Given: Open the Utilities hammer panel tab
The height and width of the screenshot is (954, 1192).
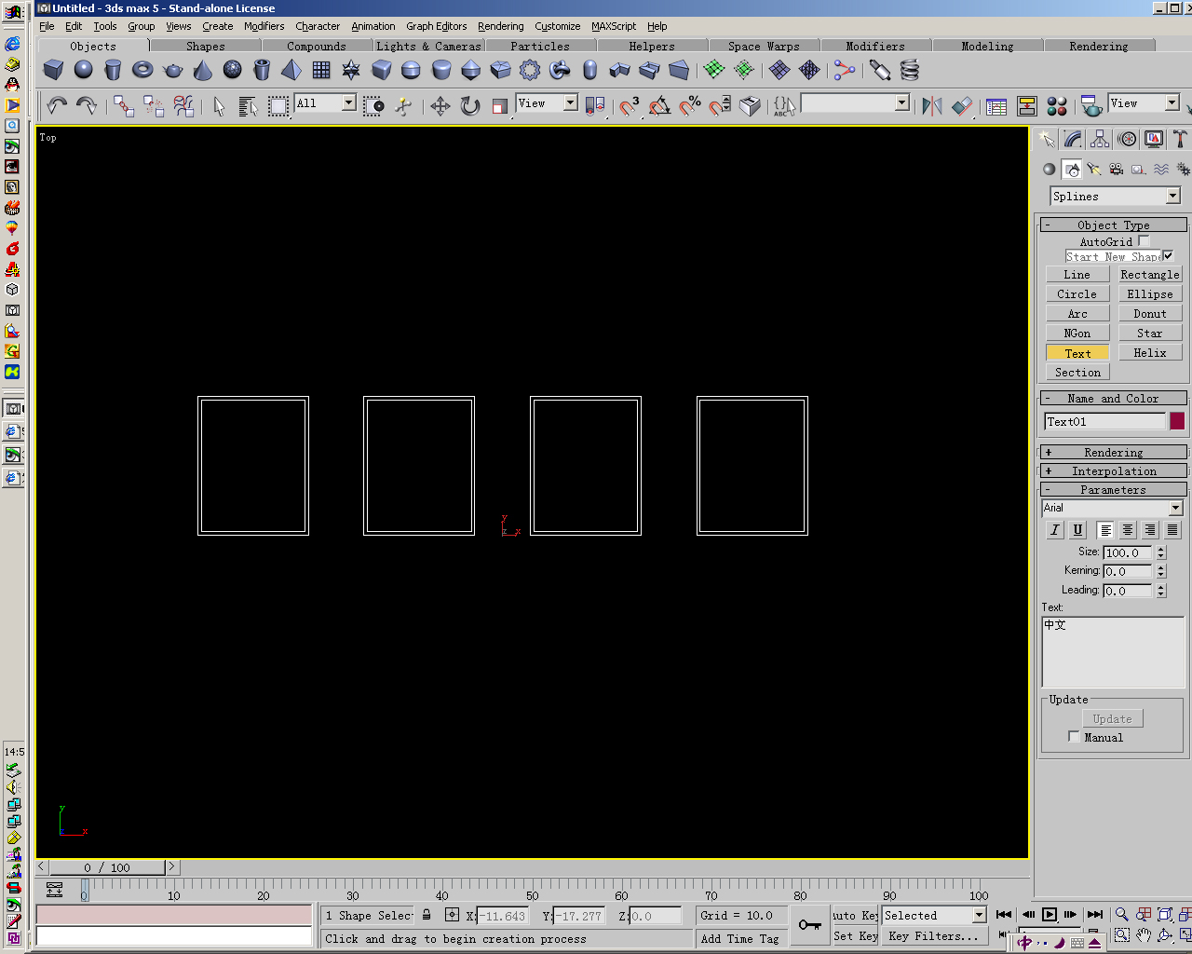Looking at the screenshot, I should coord(1180,139).
